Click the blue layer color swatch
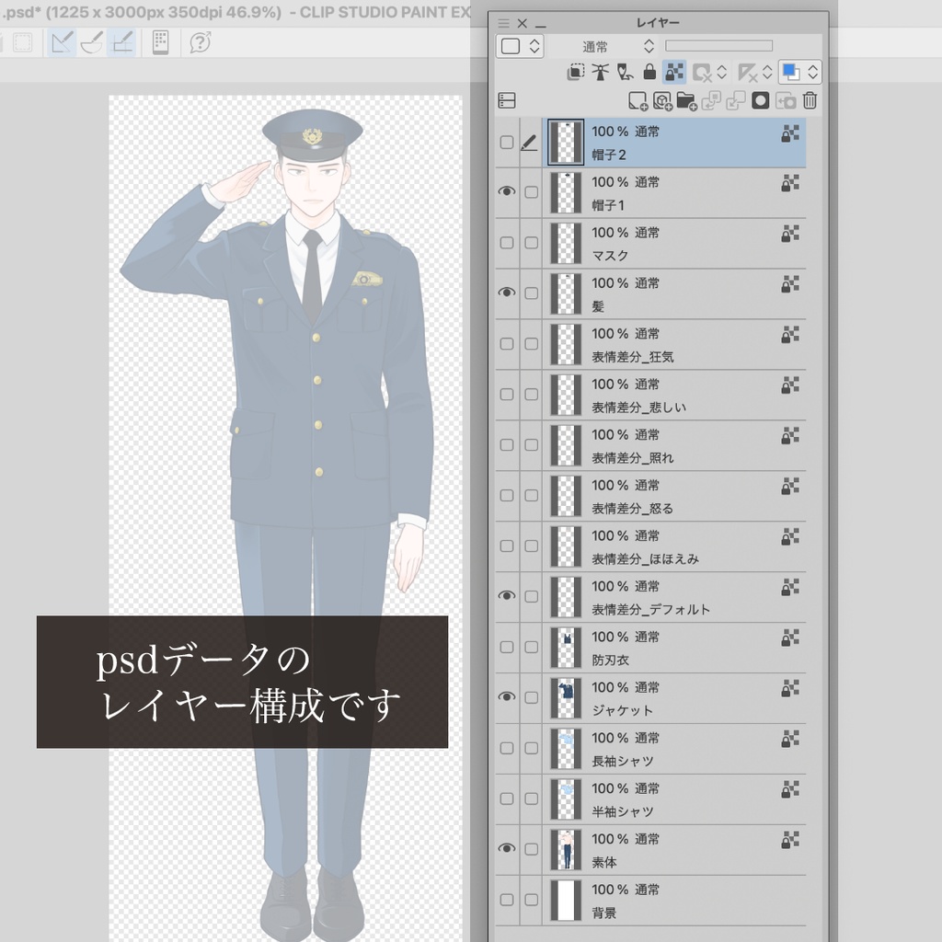The image size is (942, 942). click(x=789, y=73)
